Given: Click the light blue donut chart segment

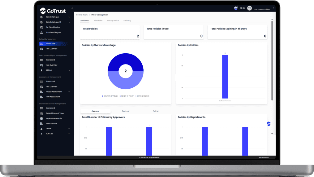Looking at the screenshot, I should point(126,84).
